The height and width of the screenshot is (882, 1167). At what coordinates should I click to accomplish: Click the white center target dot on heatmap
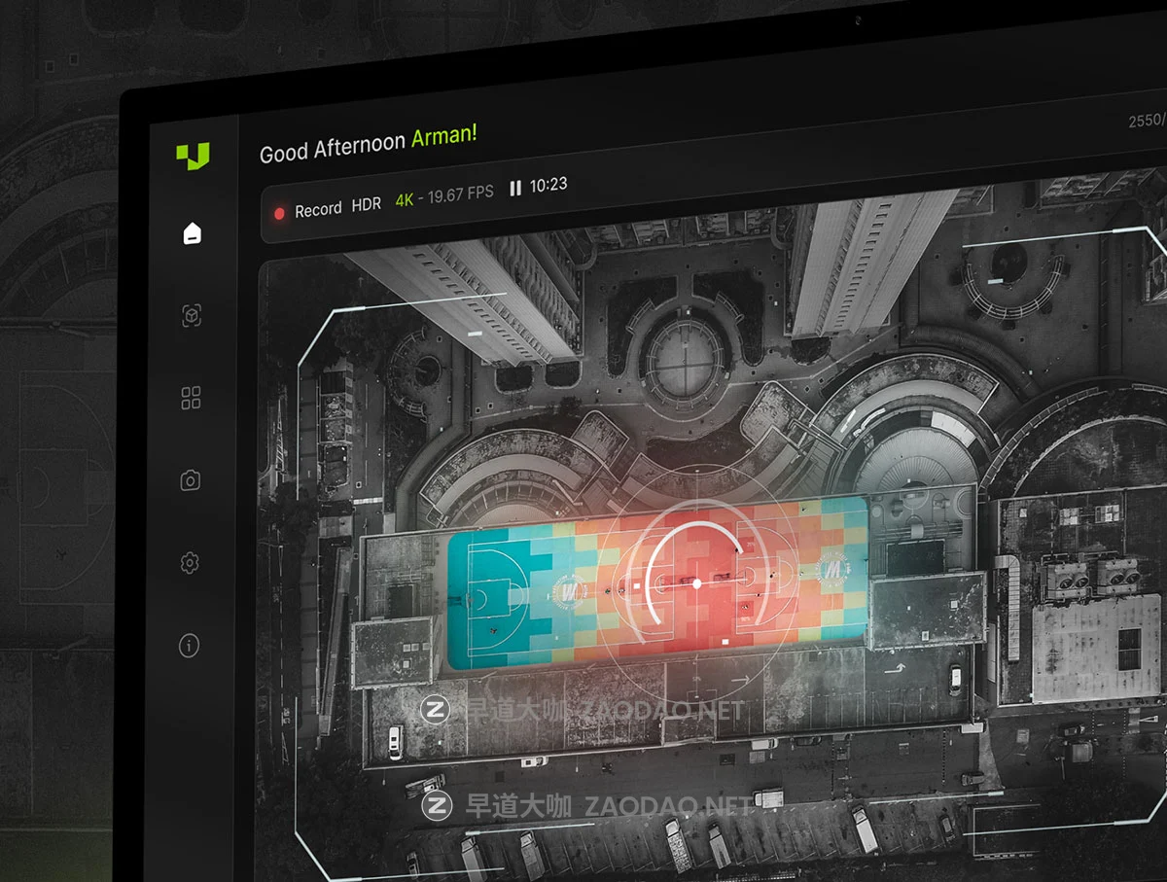[x=696, y=583]
